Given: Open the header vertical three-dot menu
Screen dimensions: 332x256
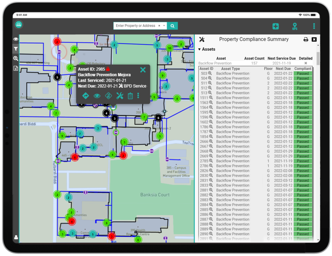Looking at the screenshot, I should (314, 26).
